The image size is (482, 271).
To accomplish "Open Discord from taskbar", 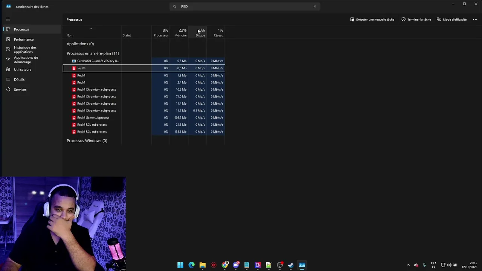I will click(236, 265).
